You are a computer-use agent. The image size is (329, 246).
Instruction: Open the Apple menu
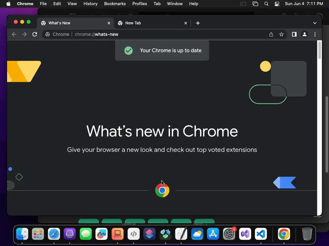click(8, 4)
